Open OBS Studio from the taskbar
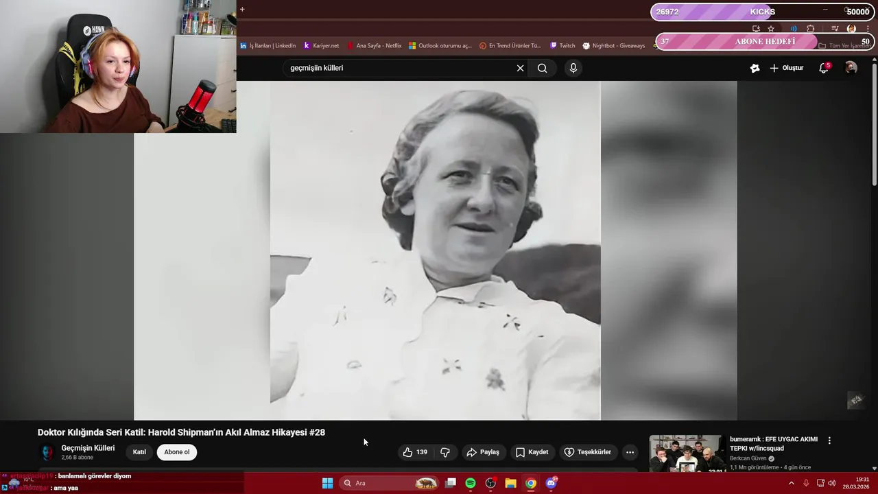 490,483
